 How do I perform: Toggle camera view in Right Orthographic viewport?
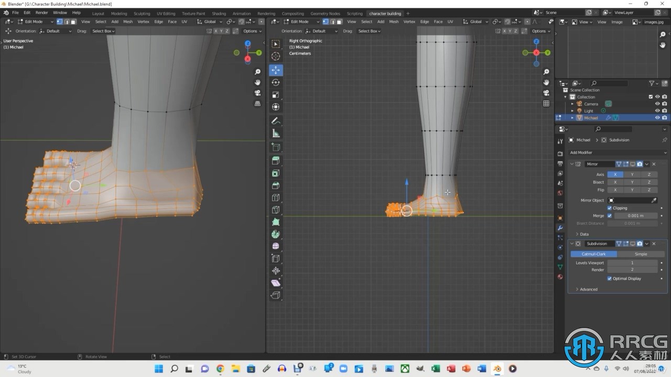546,93
